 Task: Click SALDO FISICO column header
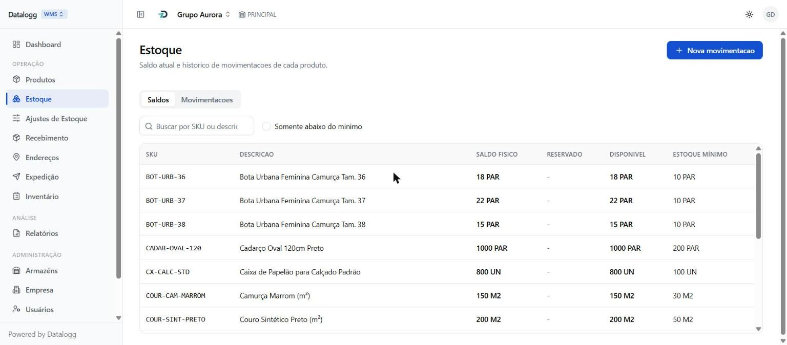point(496,155)
